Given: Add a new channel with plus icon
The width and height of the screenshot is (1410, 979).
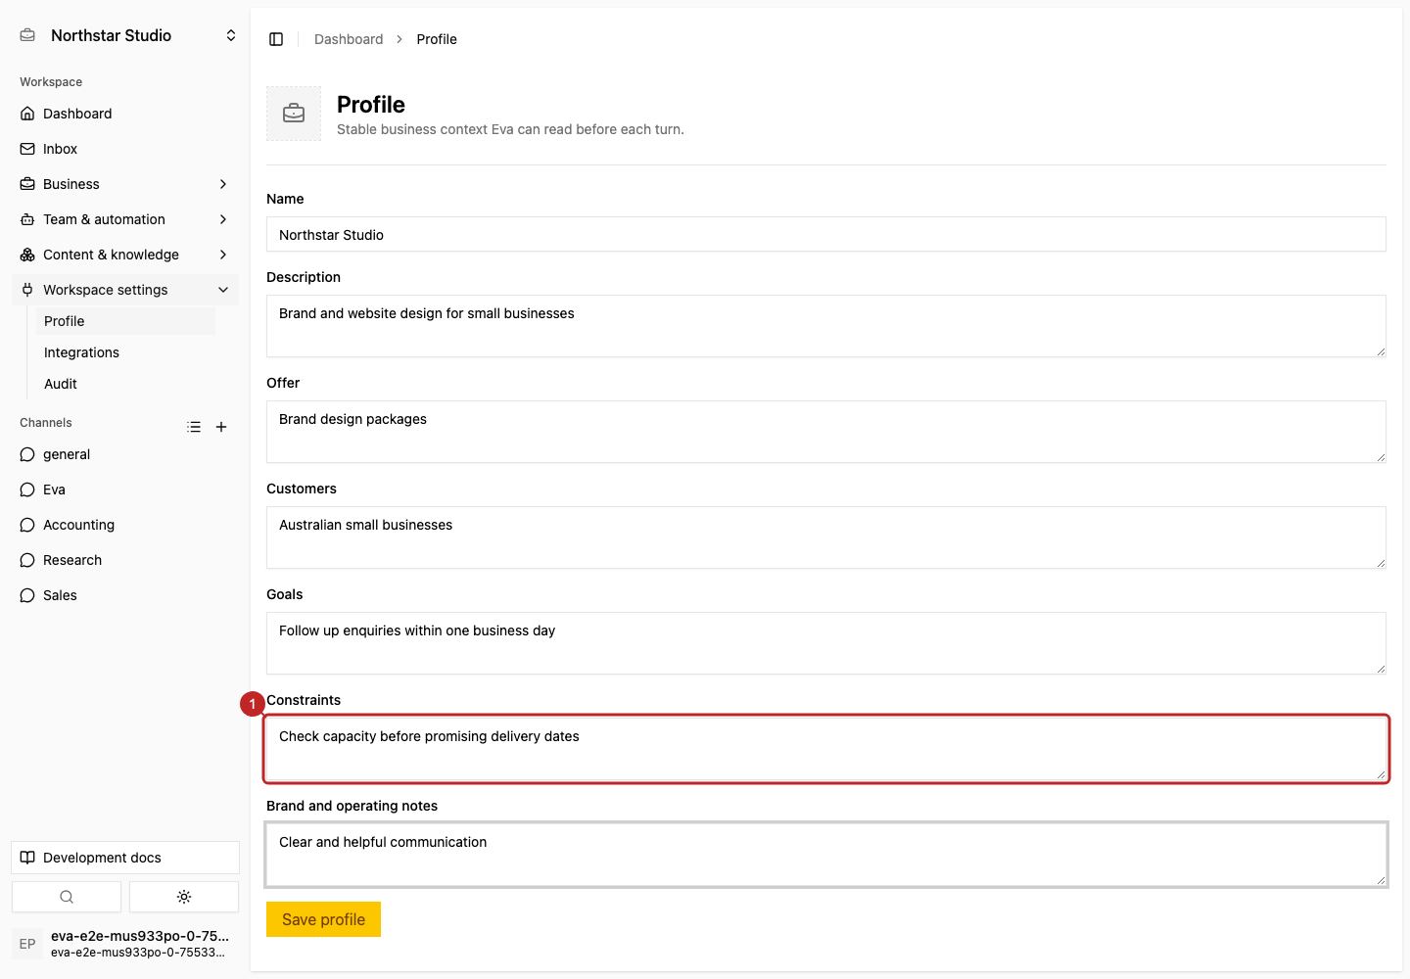Looking at the screenshot, I should click(x=221, y=427).
